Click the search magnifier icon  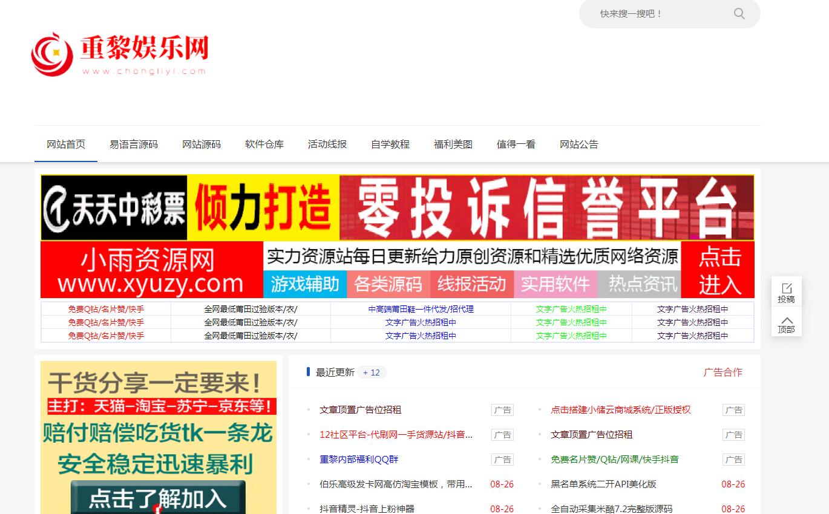click(x=739, y=13)
